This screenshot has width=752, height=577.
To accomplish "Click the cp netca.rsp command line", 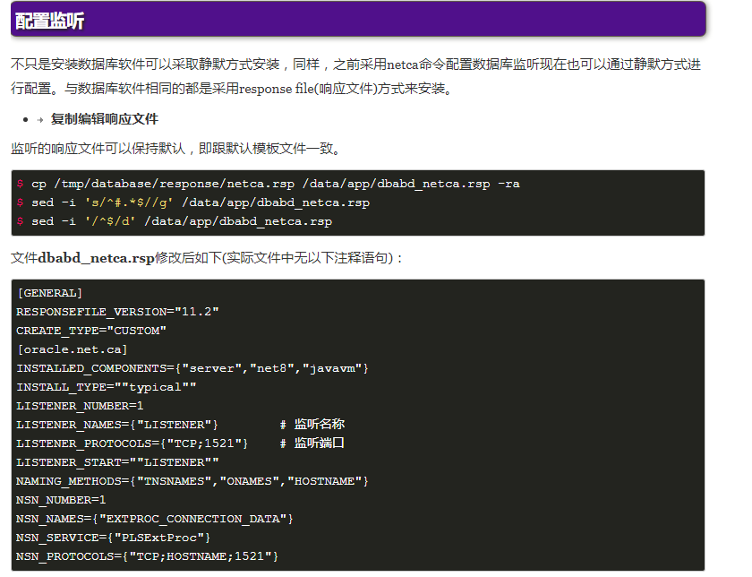I will [268, 184].
